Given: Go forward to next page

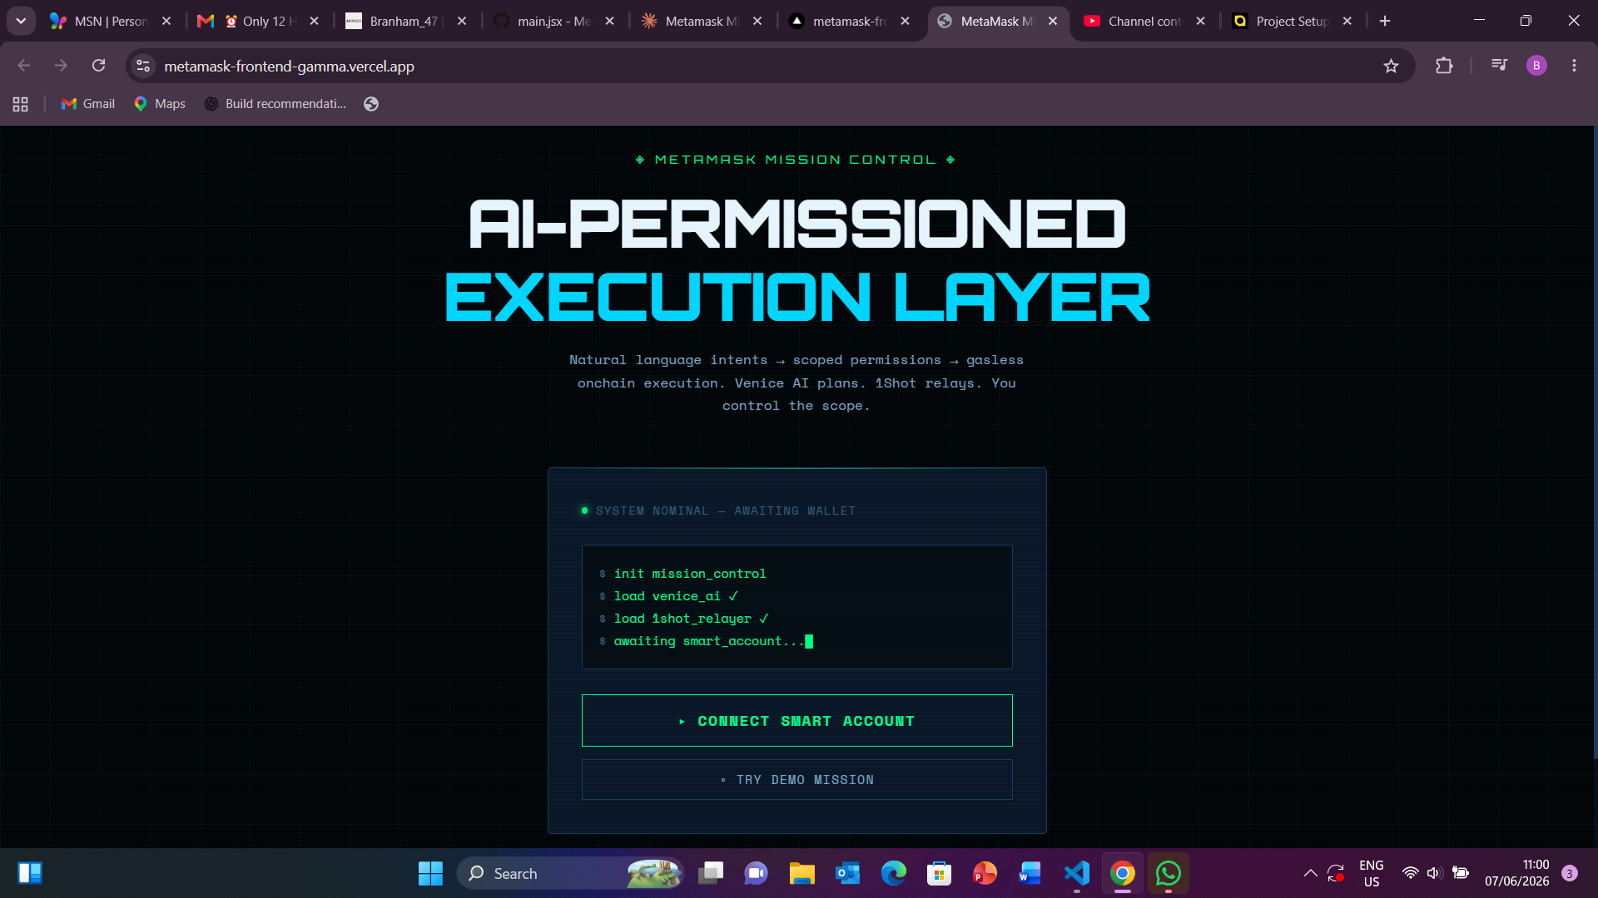Looking at the screenshot, I should pyautogui.click(x=61, y=66).
